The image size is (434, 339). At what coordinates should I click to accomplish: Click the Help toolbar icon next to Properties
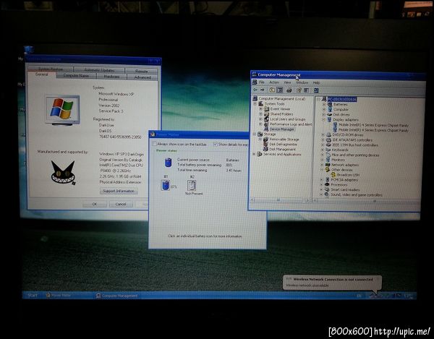[307, 90]
